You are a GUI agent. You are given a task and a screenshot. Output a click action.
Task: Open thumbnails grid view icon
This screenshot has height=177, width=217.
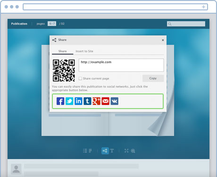(90, 151)
